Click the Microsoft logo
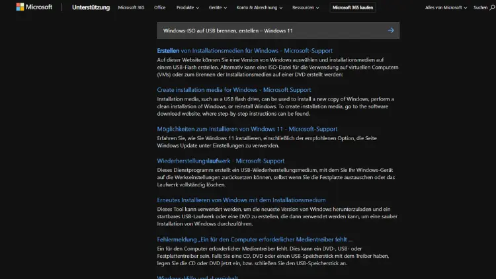Viewport: 496px width, 279px height. click(34, 7)
